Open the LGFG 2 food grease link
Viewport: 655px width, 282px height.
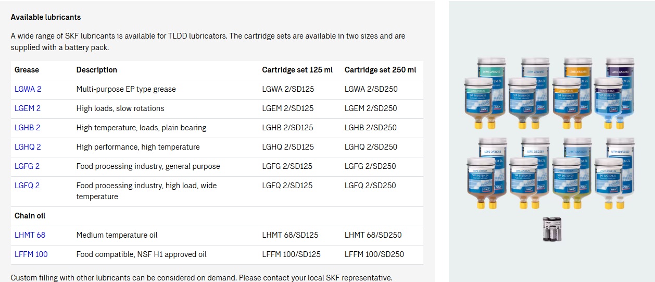27,166
